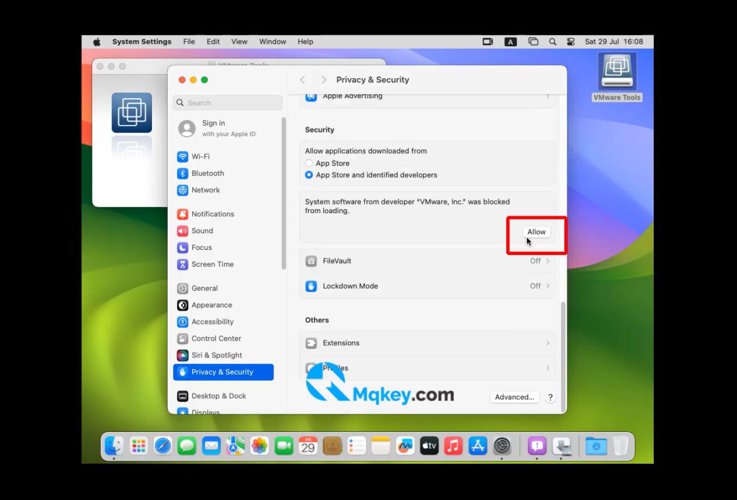Open the System Settings menu
Image resolution: width=737 pixels, height=500 pixels.
142,42
